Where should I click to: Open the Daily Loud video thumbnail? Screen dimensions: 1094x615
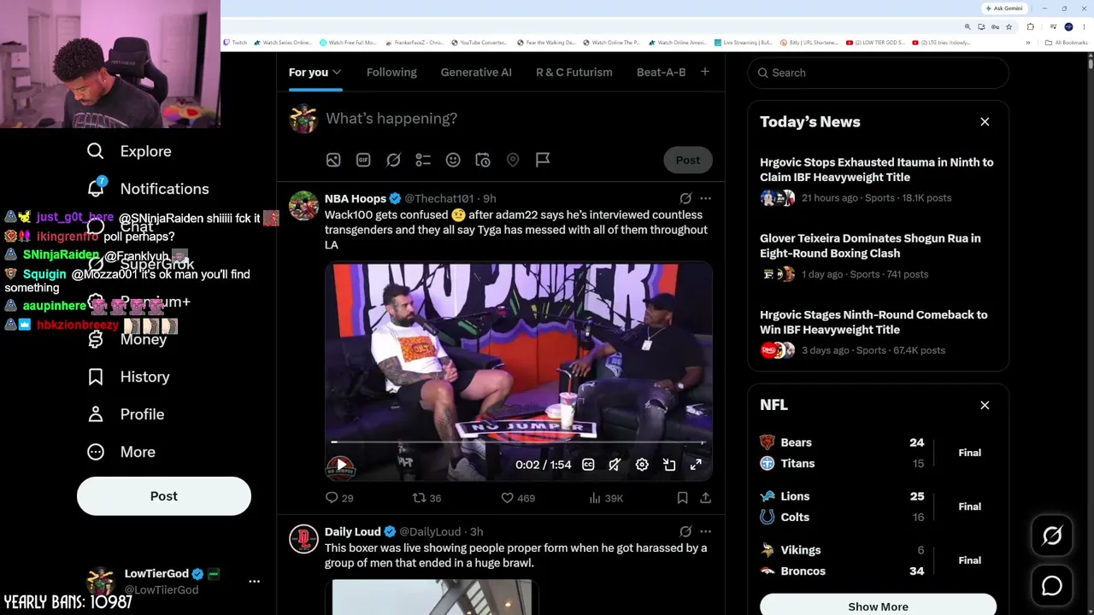pos(432,597)
